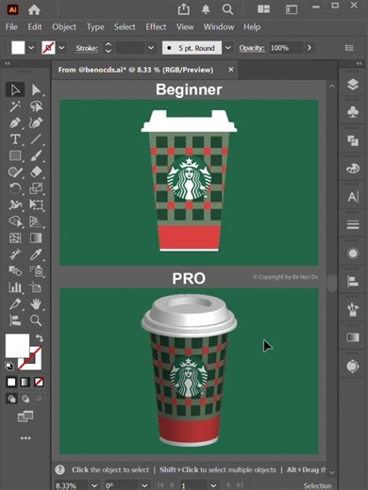Open the Object menu
368x490 pixels.
click(x=64, y=27)
